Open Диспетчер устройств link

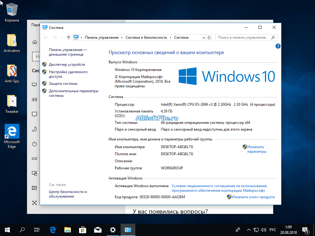67,65
